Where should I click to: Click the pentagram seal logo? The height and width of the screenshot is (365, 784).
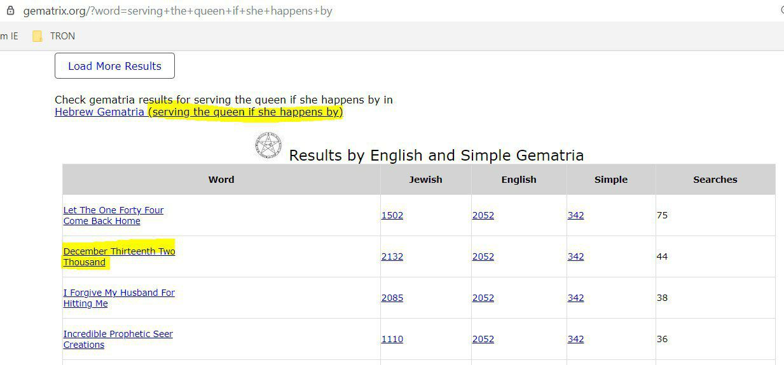coord(268,145)
